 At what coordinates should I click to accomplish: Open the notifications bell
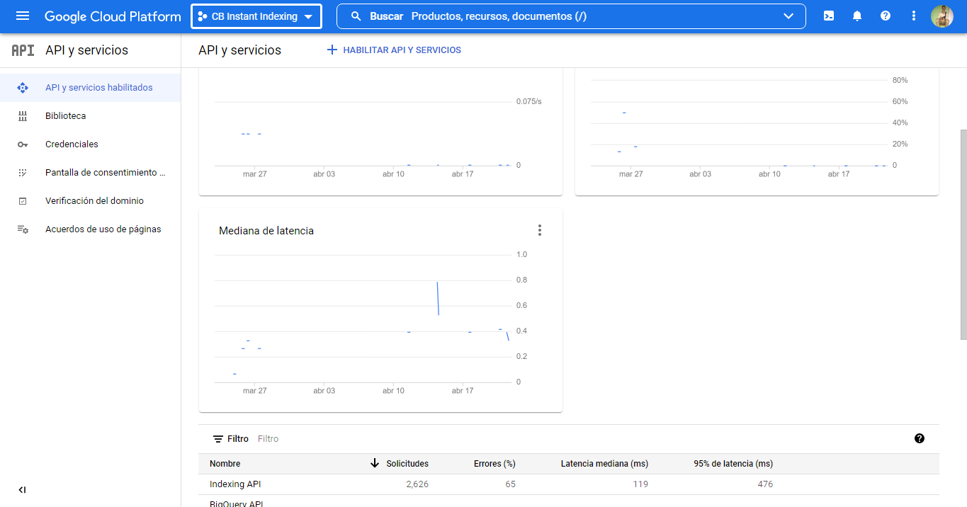coord(857,16)
